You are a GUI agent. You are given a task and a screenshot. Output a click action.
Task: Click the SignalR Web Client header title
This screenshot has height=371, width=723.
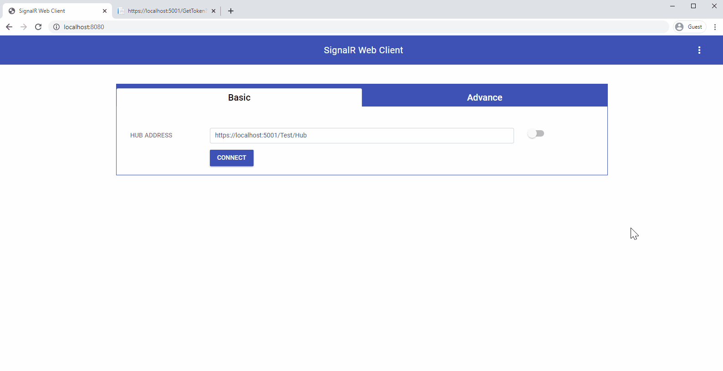tap(363, 50)
